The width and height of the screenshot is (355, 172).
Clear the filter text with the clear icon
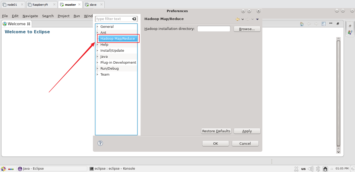(x=134, y=19)
